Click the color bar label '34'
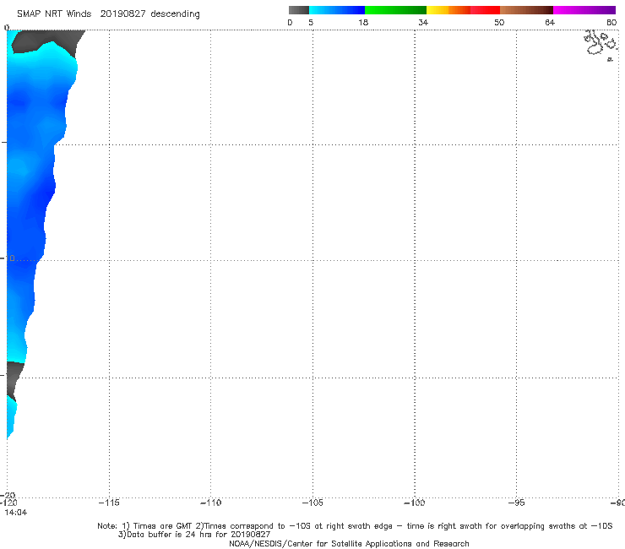Image resolution: width=625 pixels, height=549 pixels. 423,23
